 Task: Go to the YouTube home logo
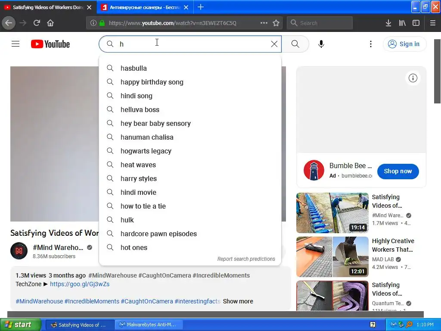[50, 44]
